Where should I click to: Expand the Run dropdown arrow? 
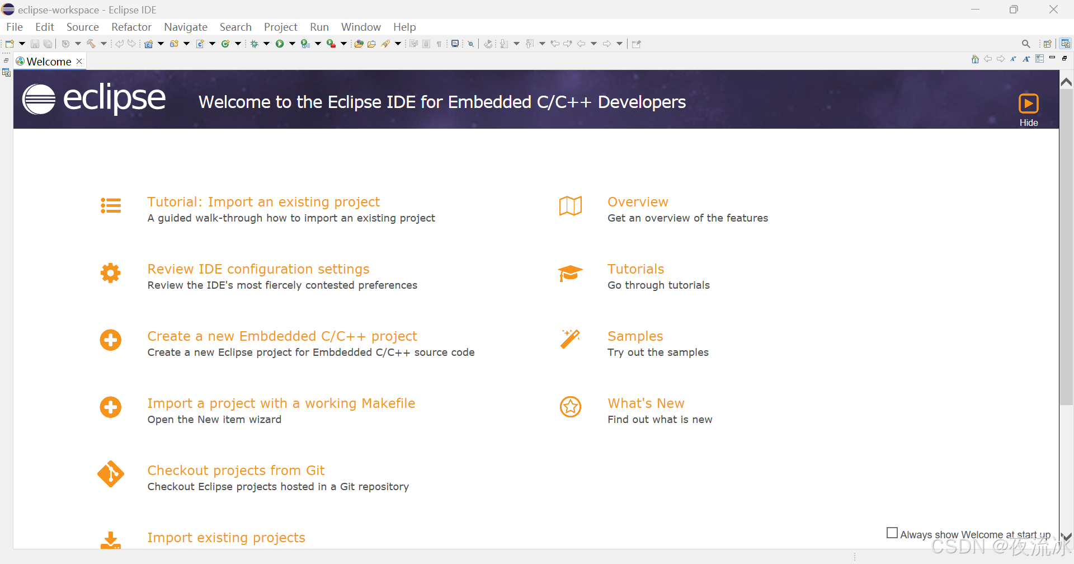pos(292,44)
